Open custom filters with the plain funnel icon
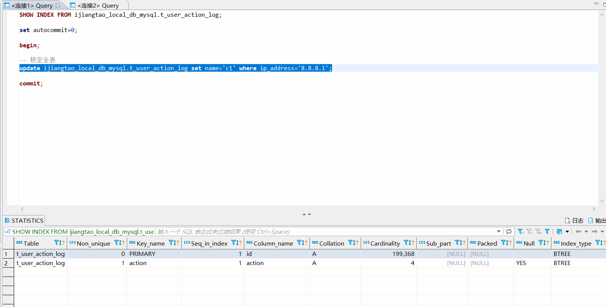The width and height of the screenshot is (606, 307). pos(547,231)
